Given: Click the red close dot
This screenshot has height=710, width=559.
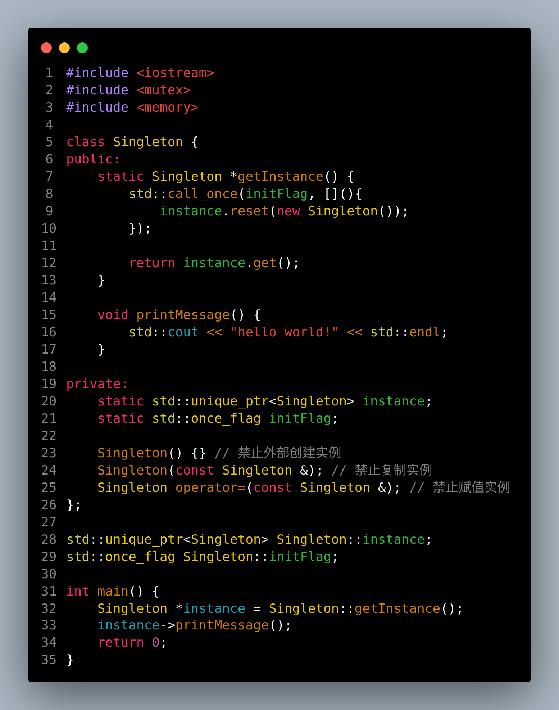Looking at the screenshot, I should pos(46,48).
